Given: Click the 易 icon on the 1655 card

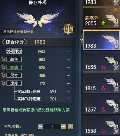Looking at the screenshot, I should click(x=116, y=68).
